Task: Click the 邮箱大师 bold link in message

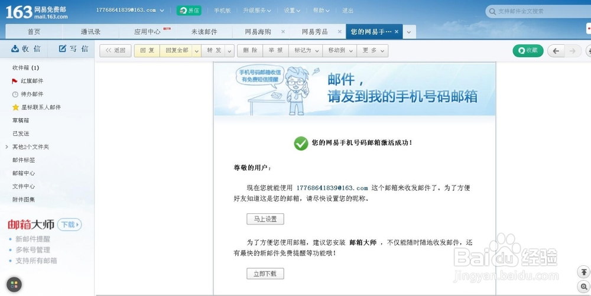Action: (363, 242)
